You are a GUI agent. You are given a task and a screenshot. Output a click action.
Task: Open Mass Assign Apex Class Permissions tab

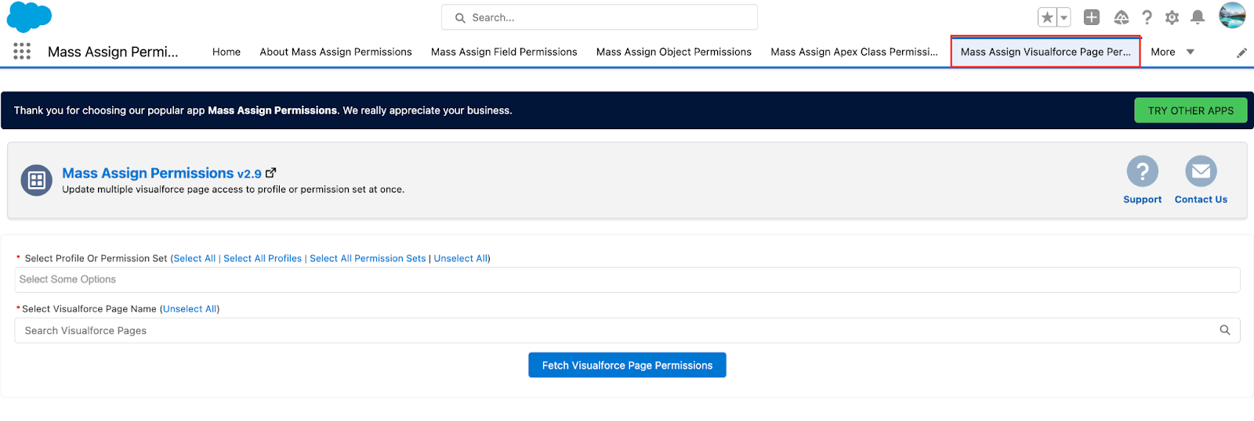tap(854, 52)
